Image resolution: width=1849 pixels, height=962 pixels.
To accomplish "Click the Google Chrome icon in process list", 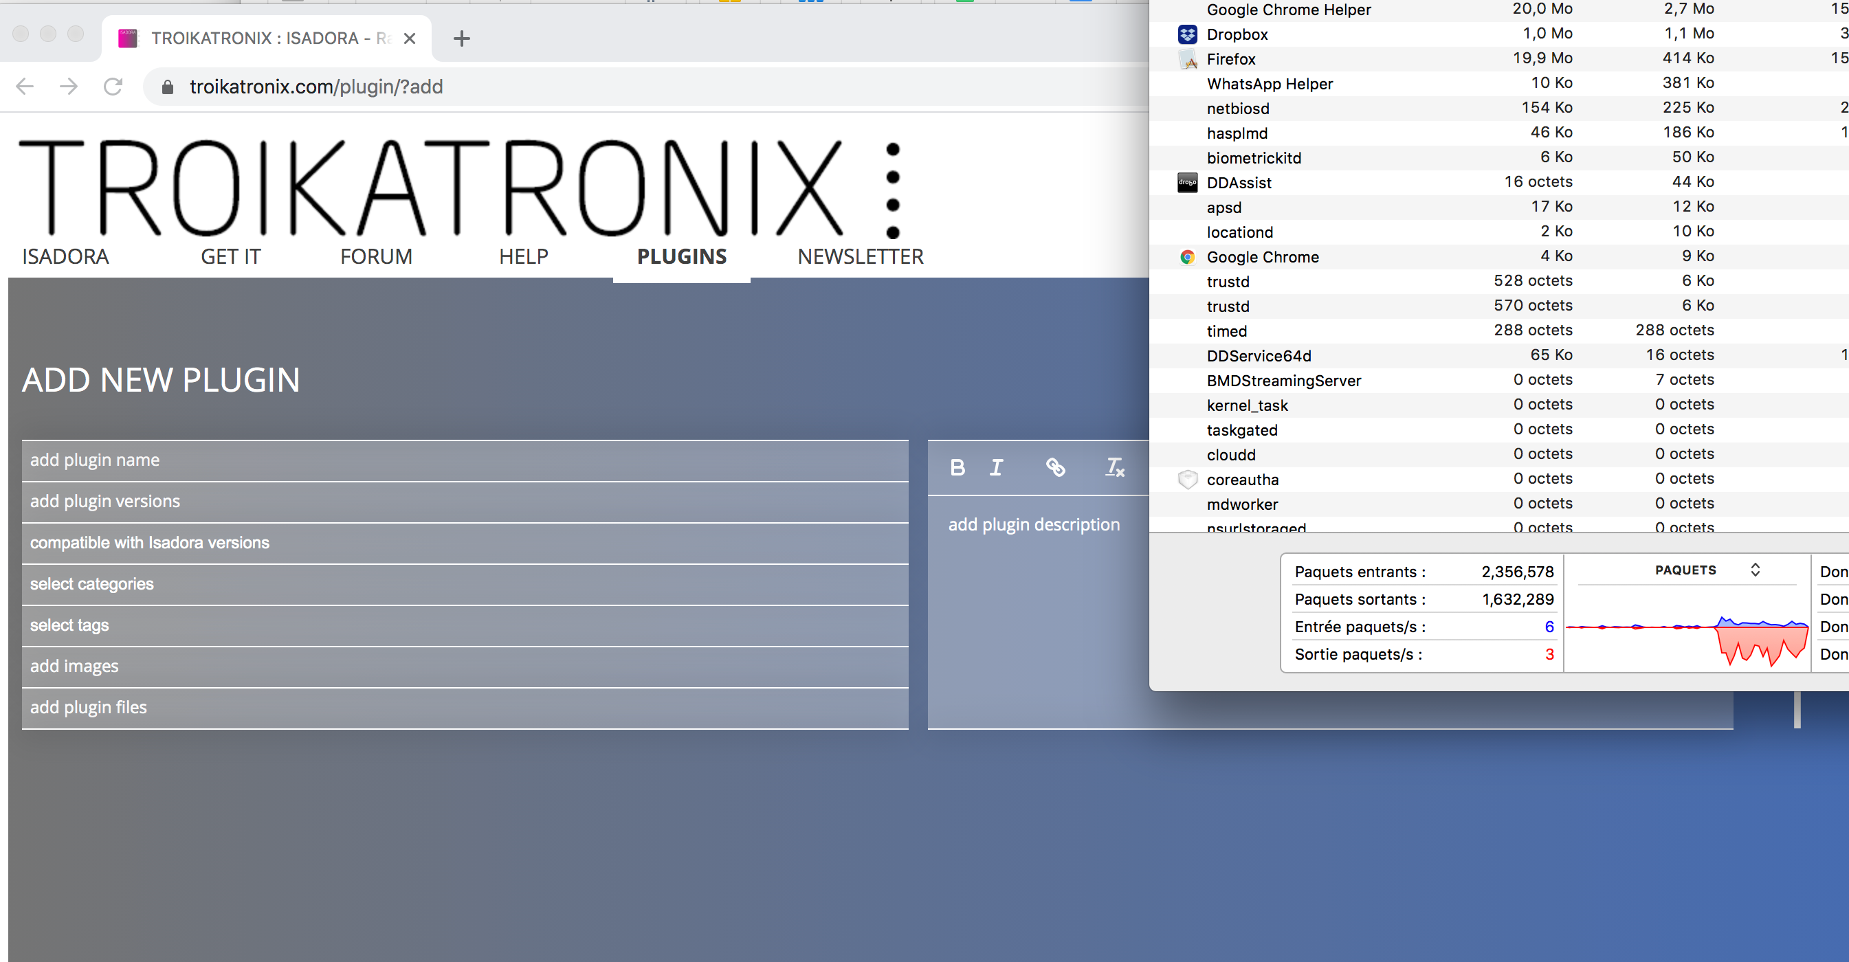I will [x=1187, y=257].
